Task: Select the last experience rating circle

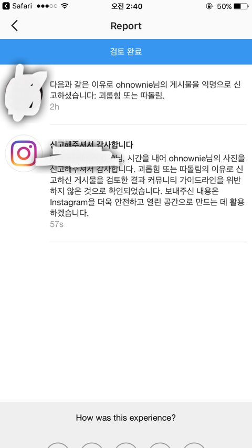Action: [x=194, y=445]
